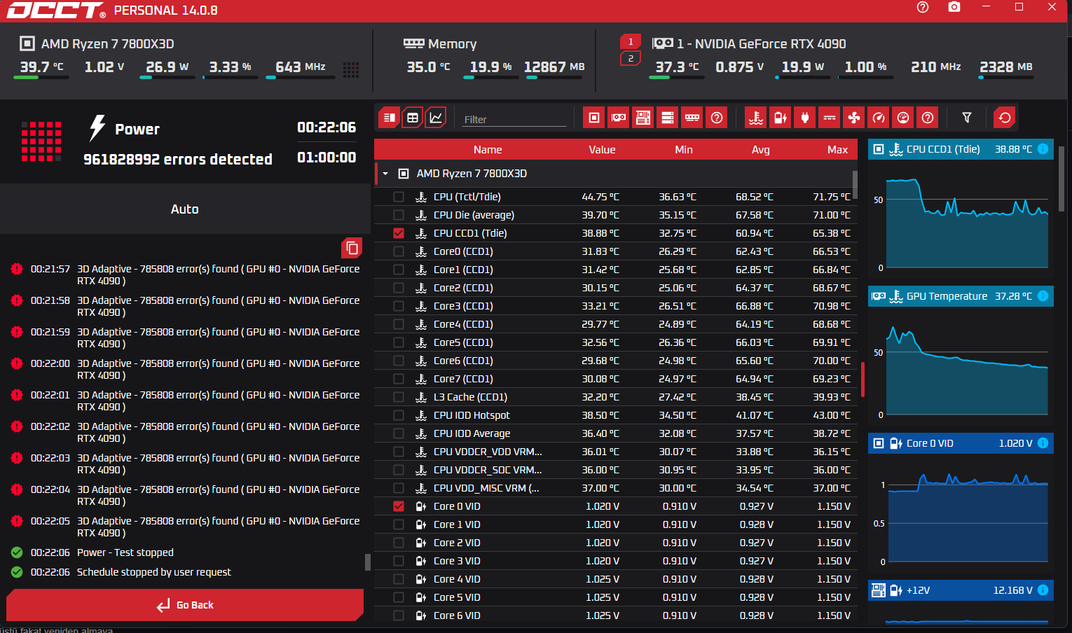Select the Auto mode bar

click(x=185, y=209)
